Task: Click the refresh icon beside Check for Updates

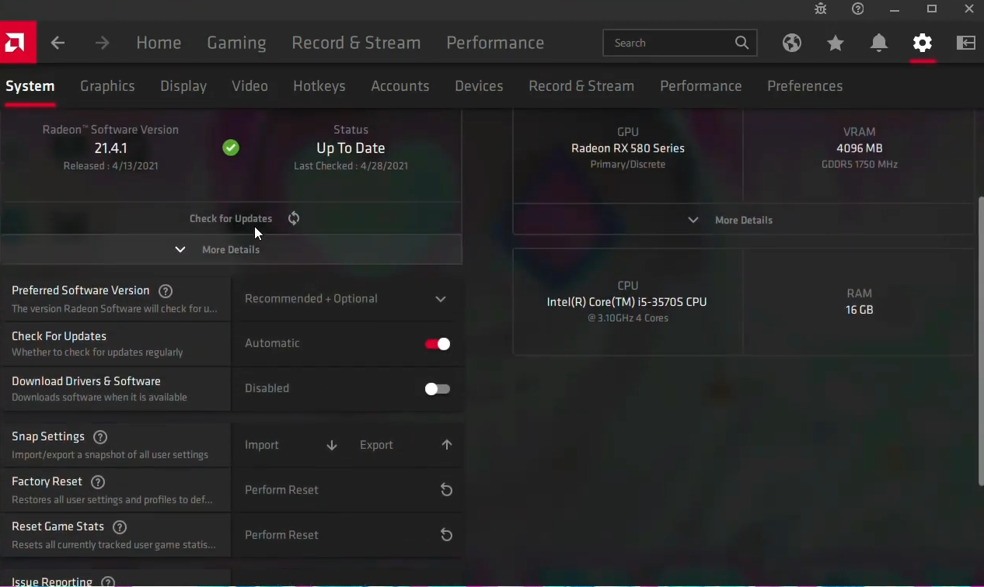Action: click(x=294, y=218)
